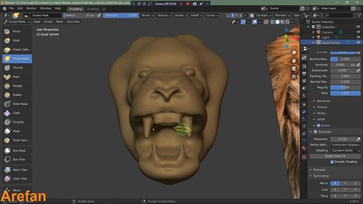Toggle the Cursor panel checkbox
Screen dimensions: 363x204
[318, 125]
